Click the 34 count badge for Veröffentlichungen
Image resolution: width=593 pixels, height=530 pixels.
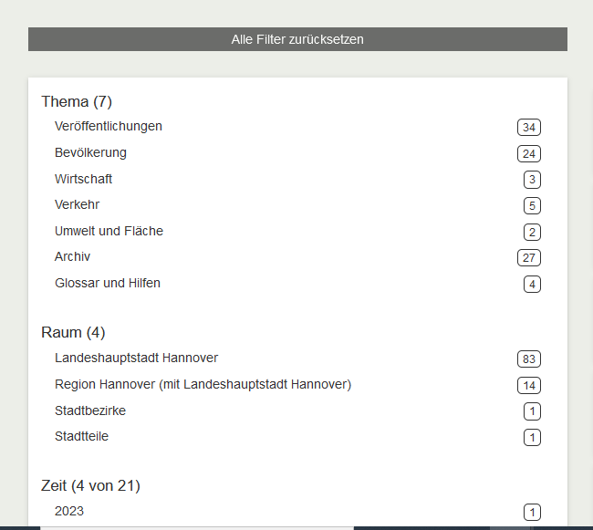point(529,127)
